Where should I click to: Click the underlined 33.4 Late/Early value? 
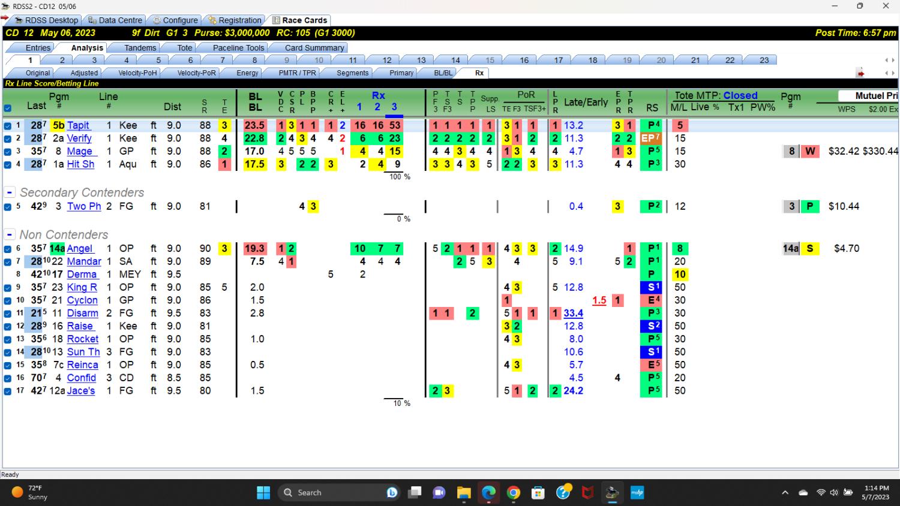coord(574,314)
